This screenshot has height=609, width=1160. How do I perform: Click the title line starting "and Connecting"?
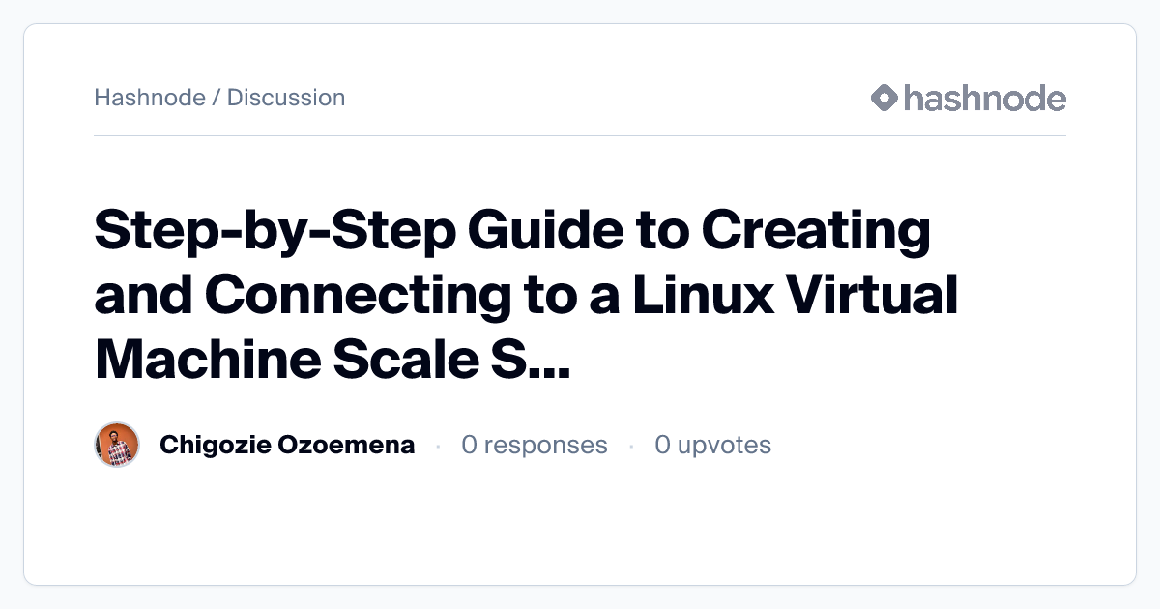[526, 295]
